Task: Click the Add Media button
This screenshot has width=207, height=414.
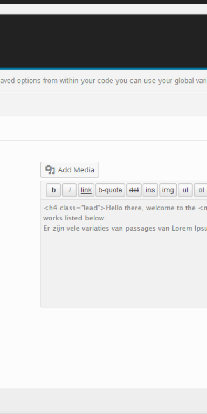Action: click(x=70, y=170)
